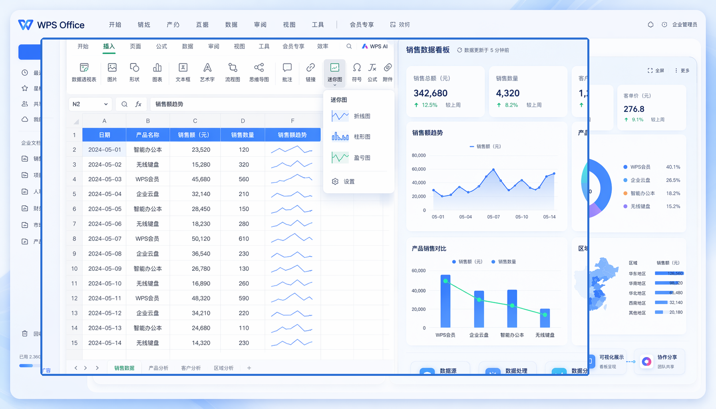The width and height of the screenshot is (716, 409).
Task: Click the fx function icon
Action: point(138,104)
